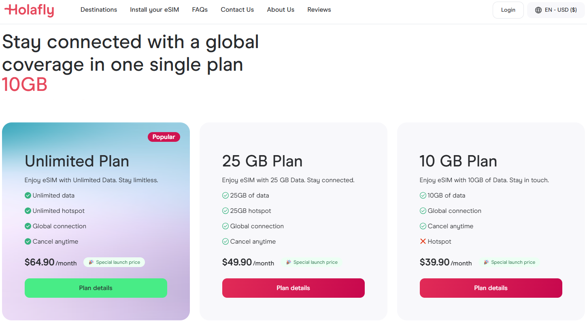587x324 pixels.
Task: Click the globe icon beside EN - USD
Action: click(538, 10)
